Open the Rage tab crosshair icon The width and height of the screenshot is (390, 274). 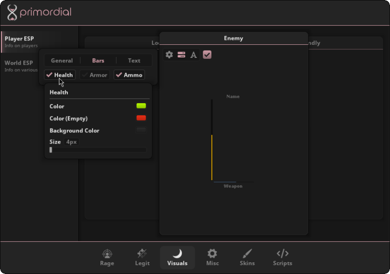coord(107,254)
